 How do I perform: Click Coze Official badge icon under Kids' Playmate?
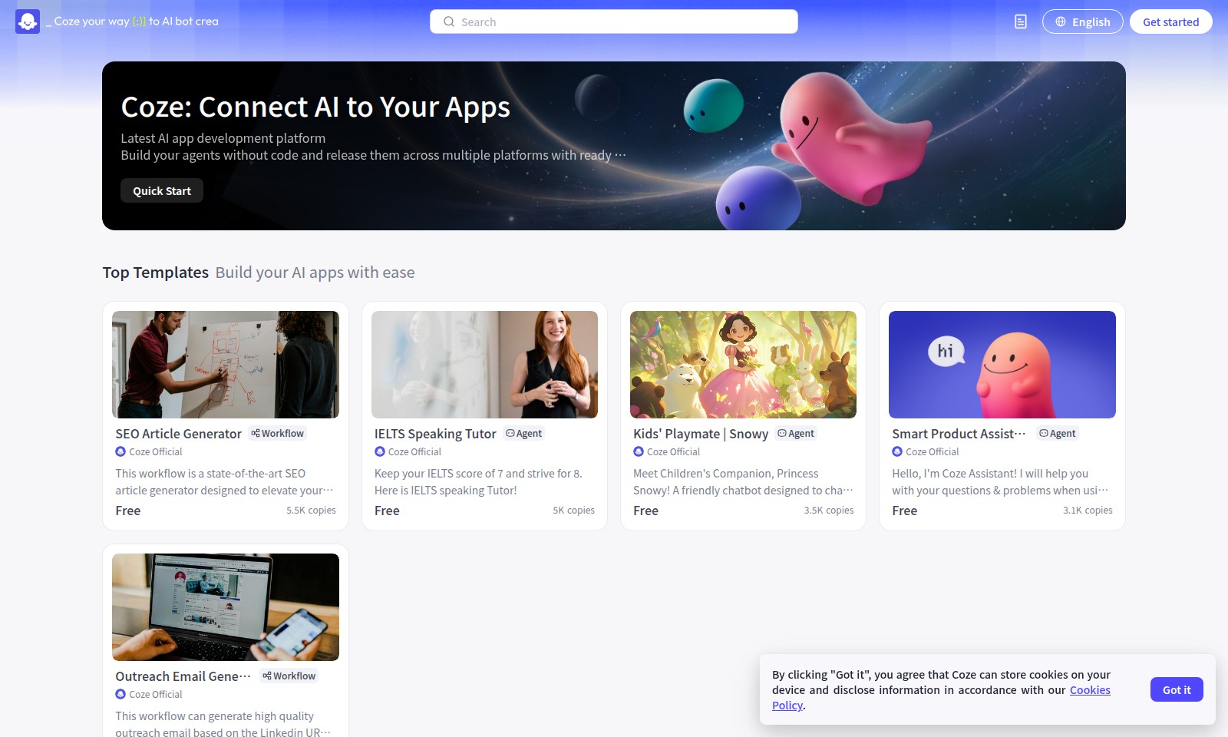point(639,451)
